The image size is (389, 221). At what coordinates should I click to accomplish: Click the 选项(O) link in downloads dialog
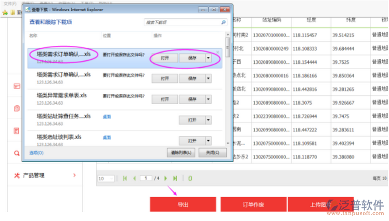pyautogui.click(x=37, y=153)
